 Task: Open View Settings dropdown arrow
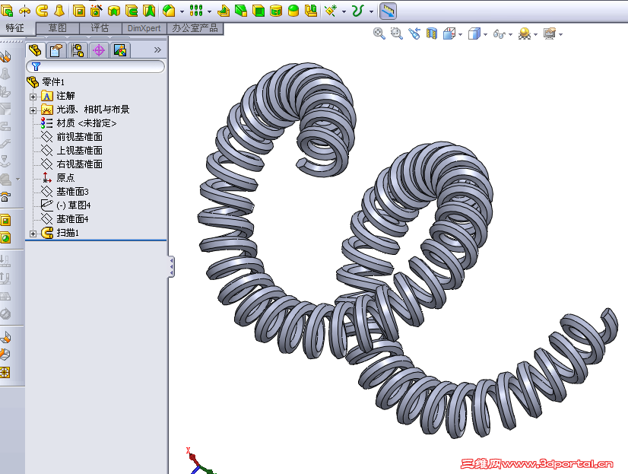(x=561, y=34)
